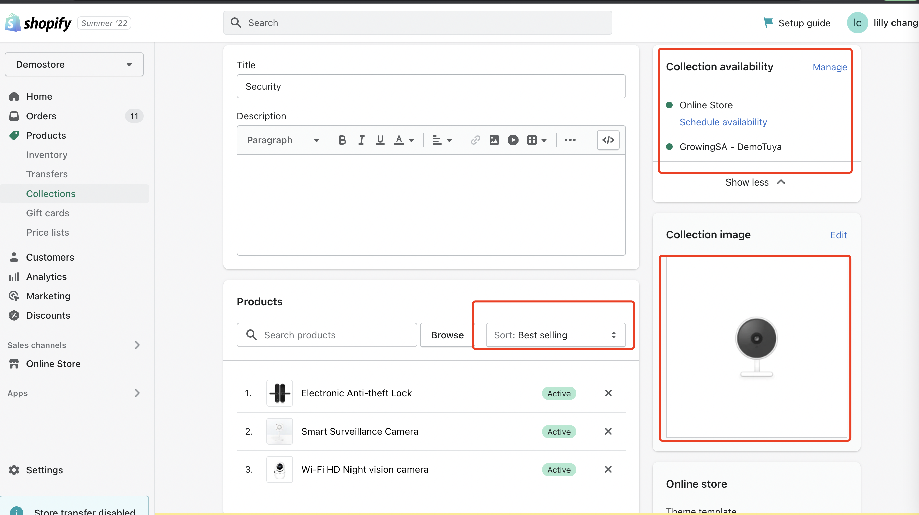Click the insert link icon
This screenshot has height=515, width=919.
(x=475, y=140)
